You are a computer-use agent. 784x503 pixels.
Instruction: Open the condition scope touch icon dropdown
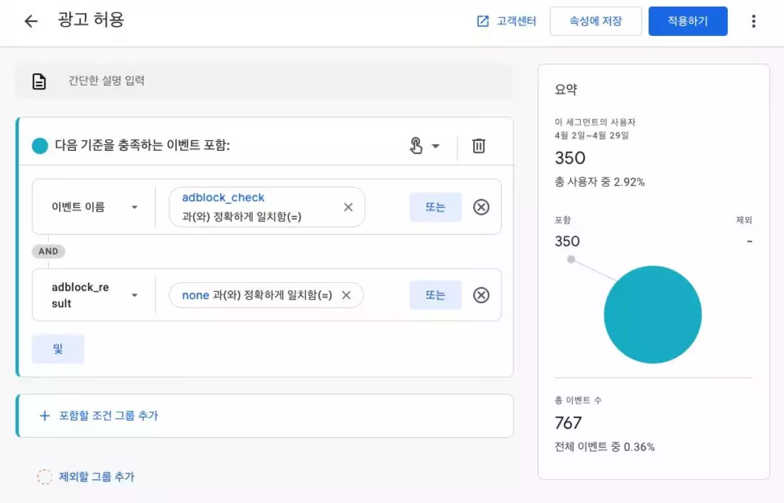[x=424, y=146]
